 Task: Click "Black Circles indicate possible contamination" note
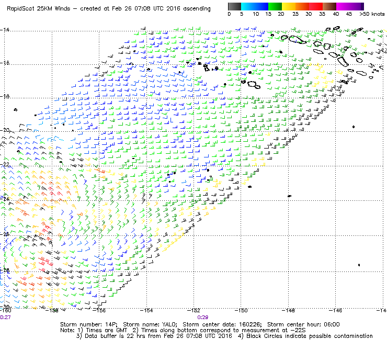point(310,336)
